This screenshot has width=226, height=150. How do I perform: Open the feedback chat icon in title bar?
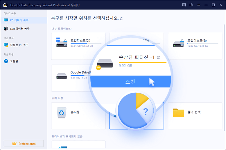(x=184, y=5)
